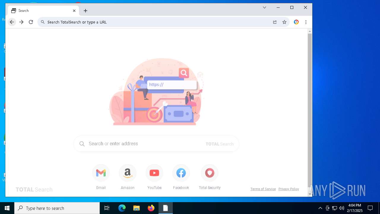This screenshot has height=214, width=380.
Task: Open Task View from the taskbar
Action: click(x=107, y=208)
